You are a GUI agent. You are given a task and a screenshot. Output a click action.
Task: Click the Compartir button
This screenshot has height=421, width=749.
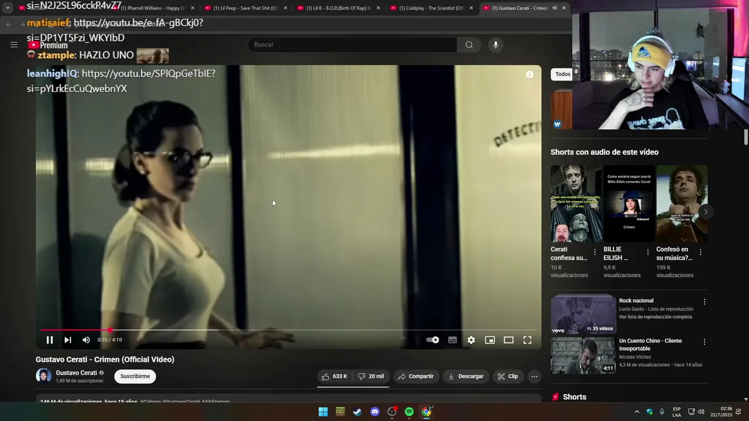tap(415, 377)
